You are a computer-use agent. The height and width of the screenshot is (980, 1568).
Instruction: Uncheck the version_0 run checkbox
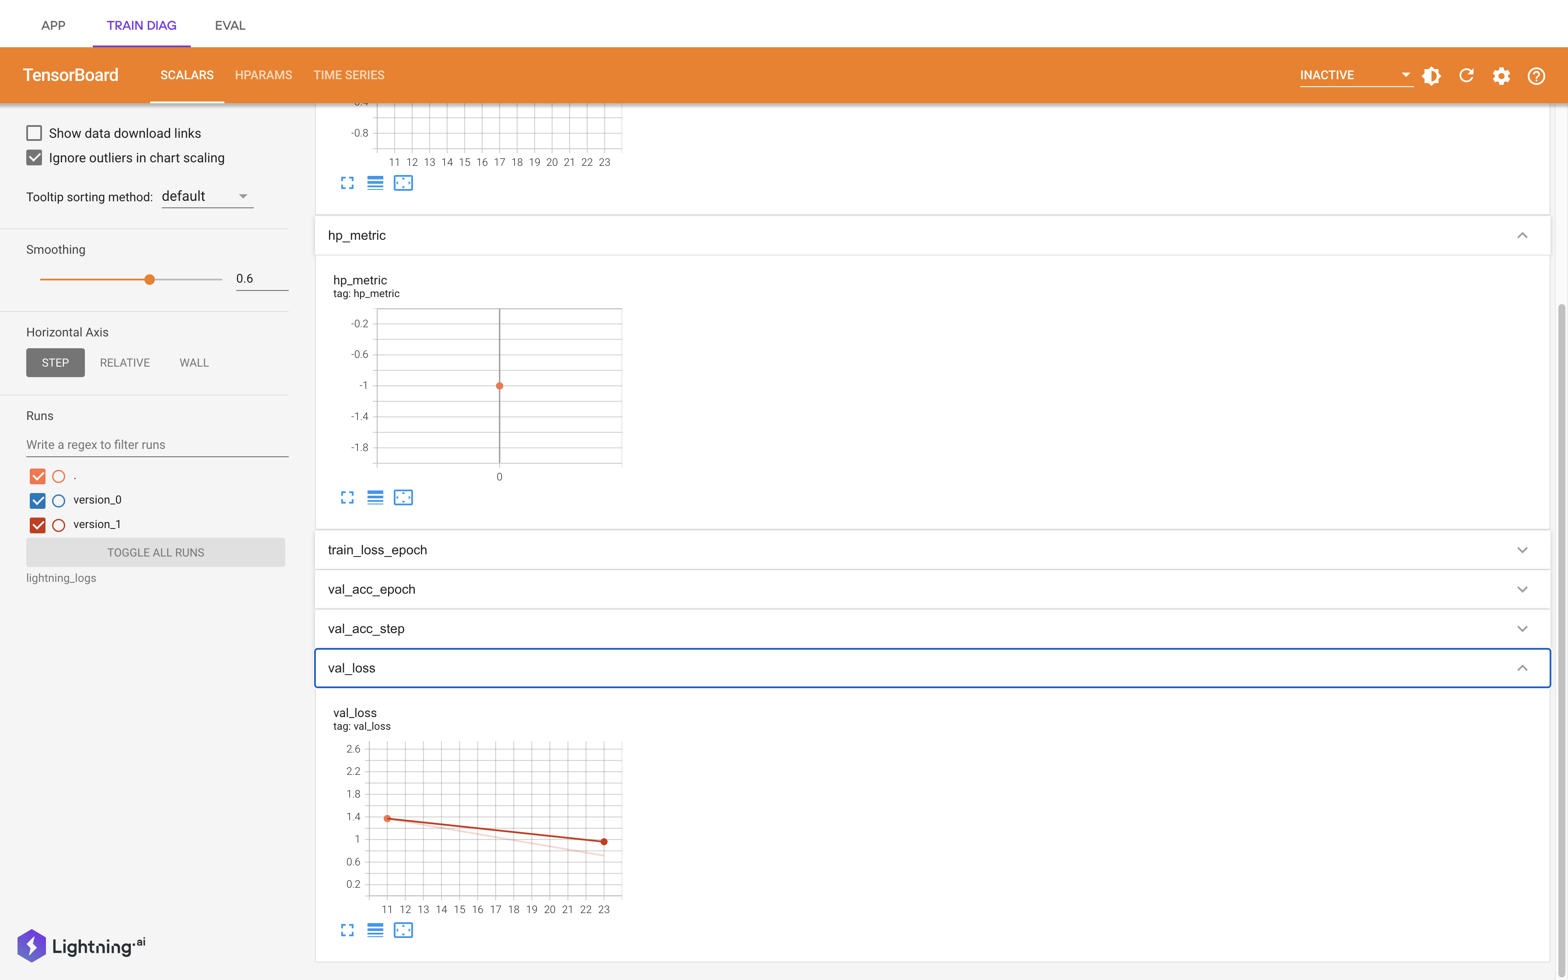[x=38, y=500]
